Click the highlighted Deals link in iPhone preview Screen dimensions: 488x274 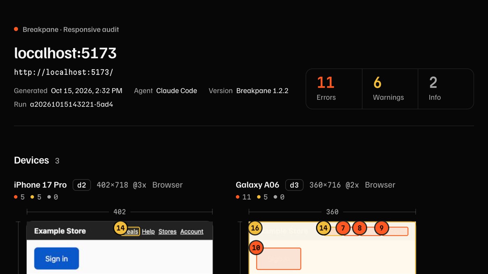132,232
